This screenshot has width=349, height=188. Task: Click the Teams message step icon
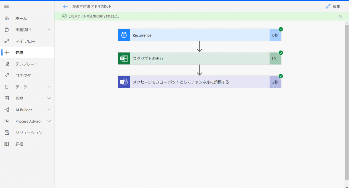tap(124, 82)
